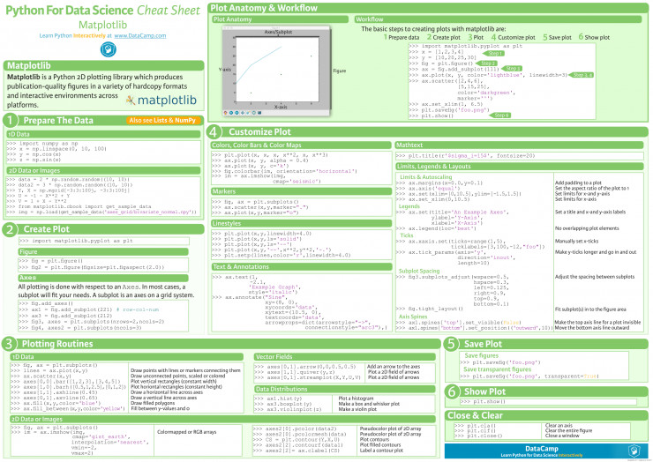Click the 'Add an arrow to the axes' description
This screenshot has height=462, width=653.
(x=394, y=367)
